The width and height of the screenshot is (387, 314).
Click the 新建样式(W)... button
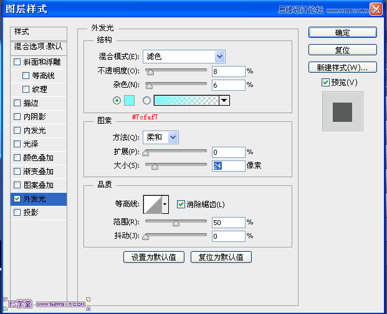[x=343, y=67]
